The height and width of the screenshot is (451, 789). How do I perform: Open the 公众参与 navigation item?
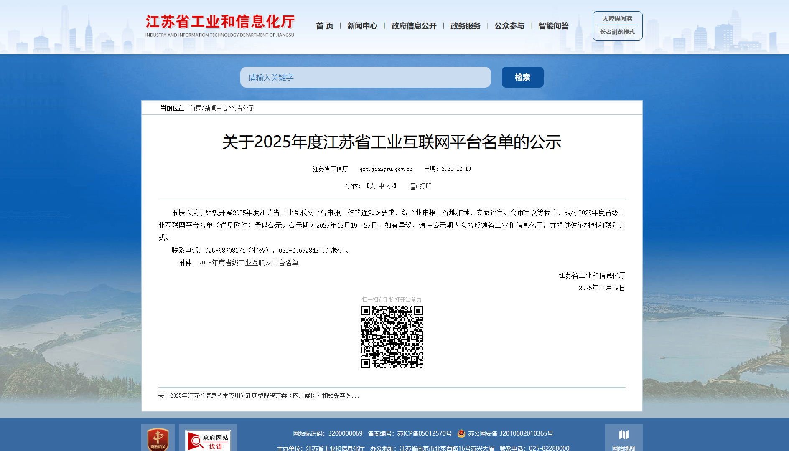point(509,26)
